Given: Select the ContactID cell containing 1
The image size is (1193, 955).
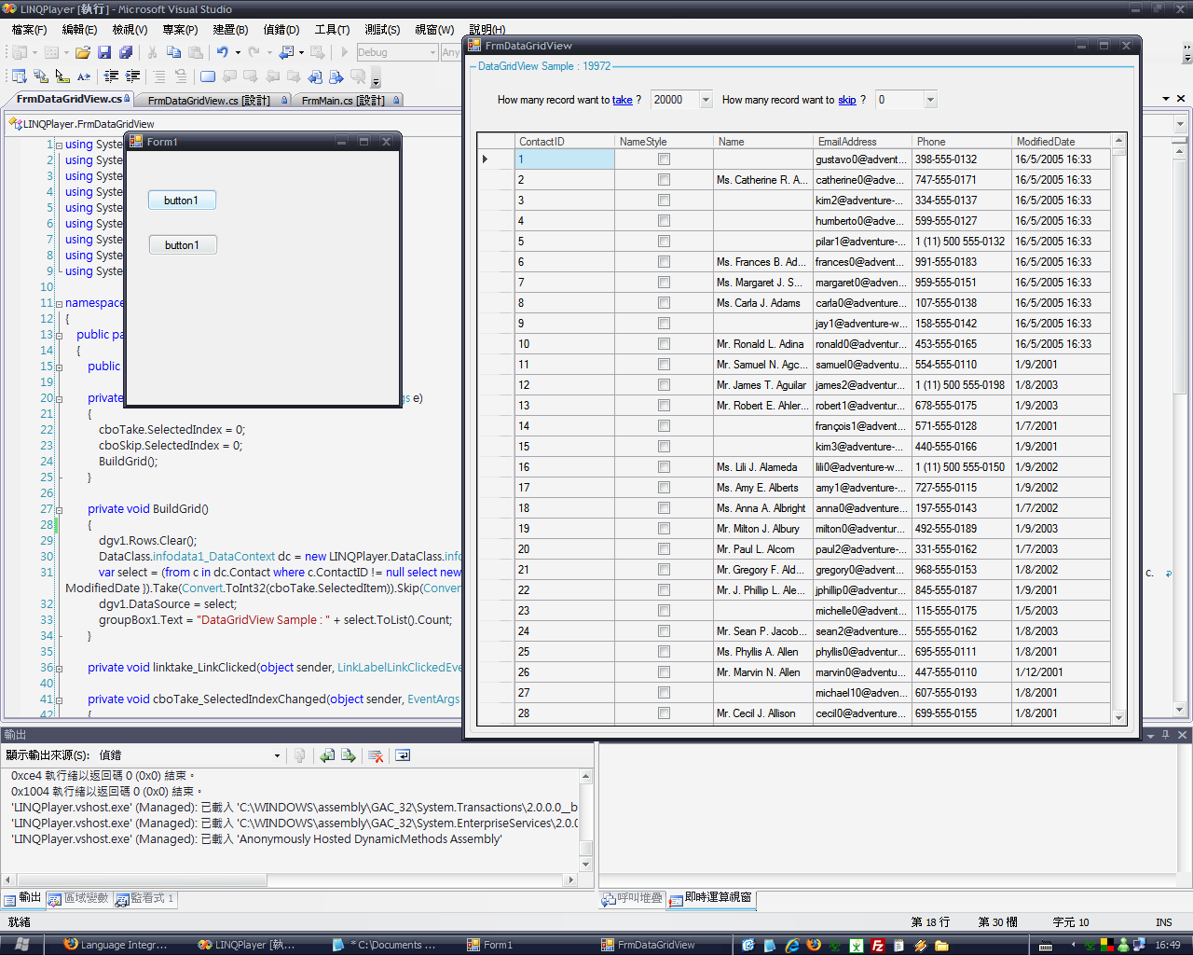Looking at the screenshot, I should (x=564, y=159).
